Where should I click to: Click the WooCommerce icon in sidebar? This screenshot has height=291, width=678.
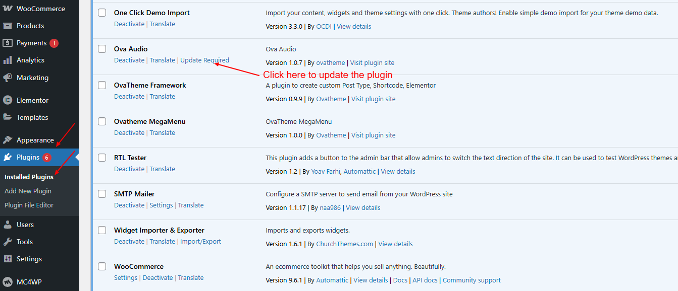[x=8, y=9]
